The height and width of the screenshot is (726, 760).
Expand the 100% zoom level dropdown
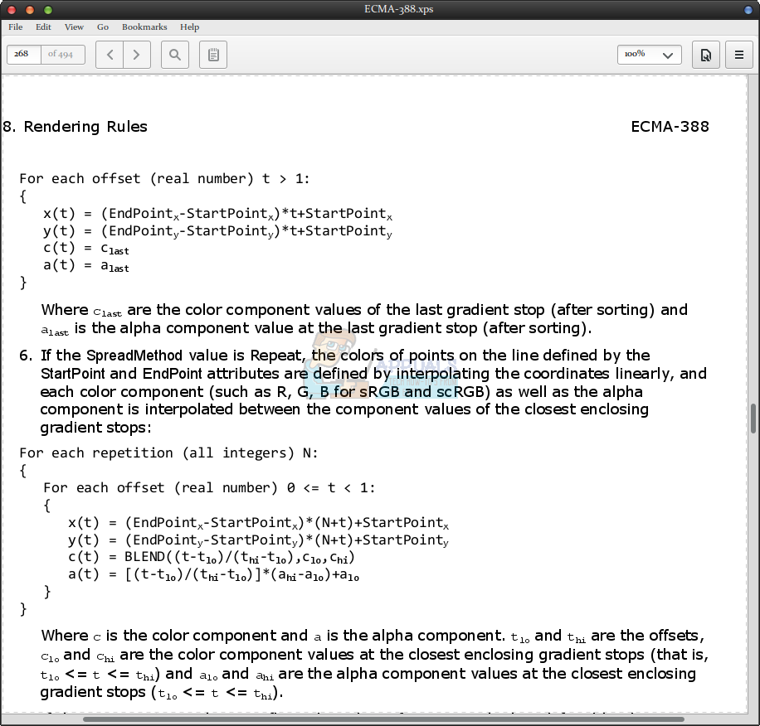(650, 54)
